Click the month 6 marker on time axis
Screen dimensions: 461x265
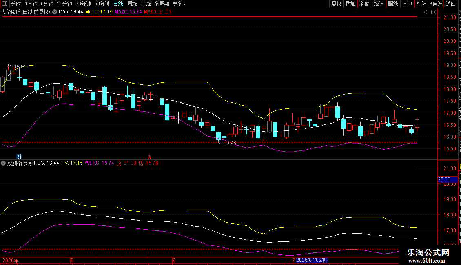tap(174, 261)
